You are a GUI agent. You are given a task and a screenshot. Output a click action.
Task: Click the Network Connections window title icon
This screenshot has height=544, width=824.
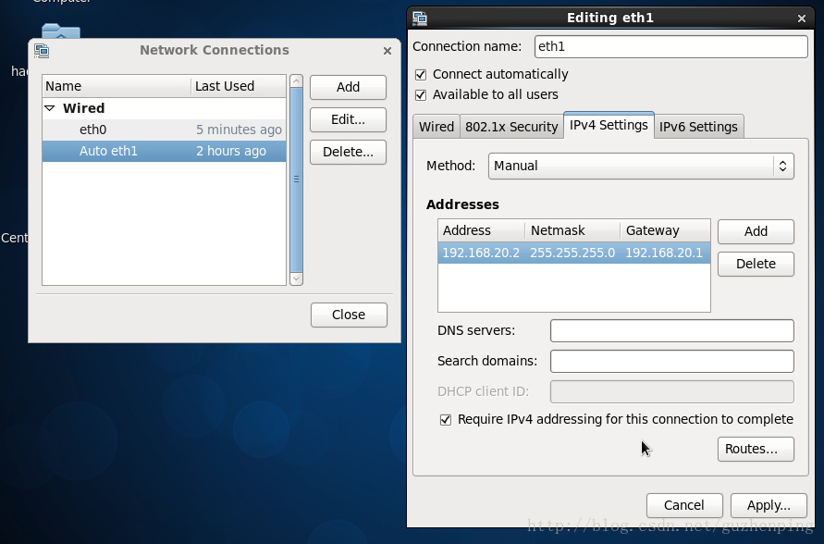click(42, 51)
